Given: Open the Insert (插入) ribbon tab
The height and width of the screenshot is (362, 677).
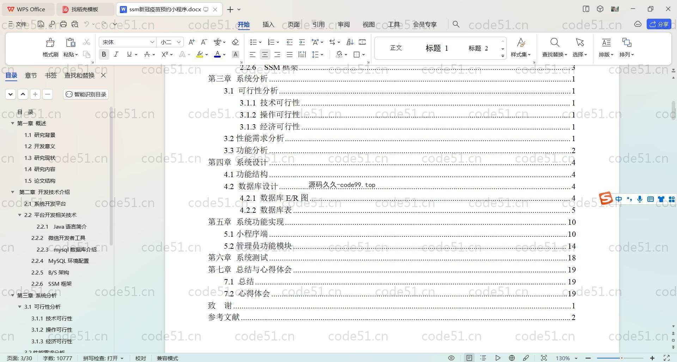Looking at the screenshot, I should pos(268,24).
